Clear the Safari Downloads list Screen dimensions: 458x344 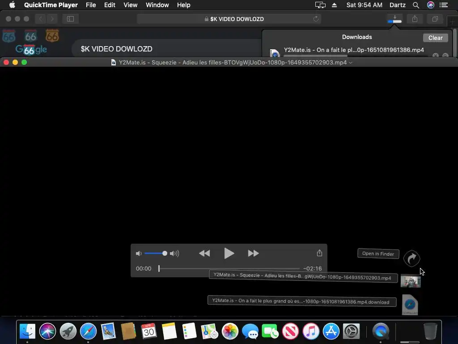(x=435, y=38)
